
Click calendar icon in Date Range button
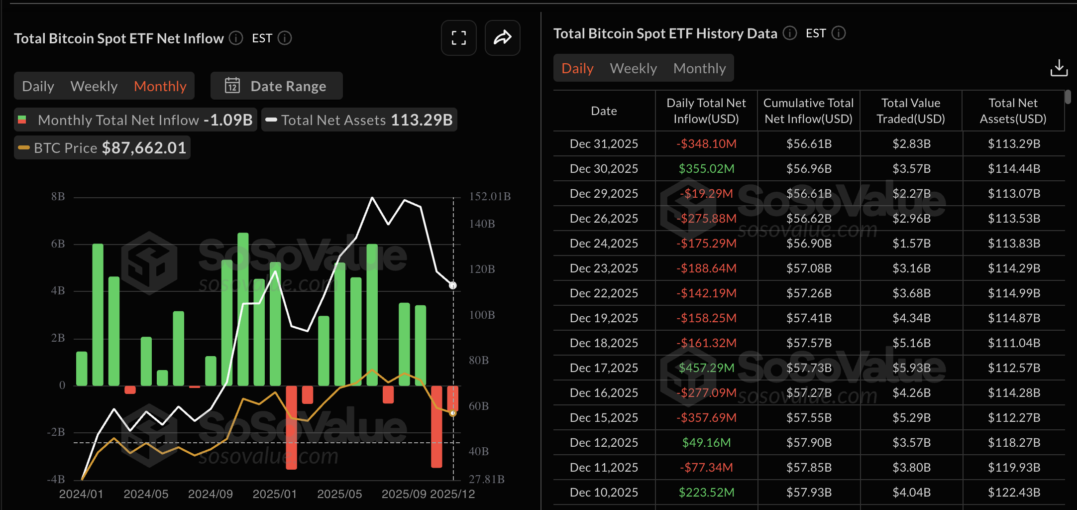click(232, 86)
